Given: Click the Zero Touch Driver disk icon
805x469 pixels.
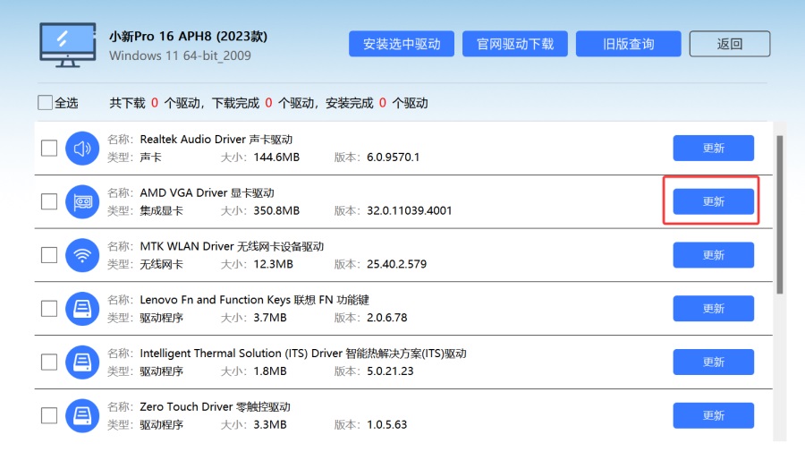Looking at the screenshot, I should (82, 415).
